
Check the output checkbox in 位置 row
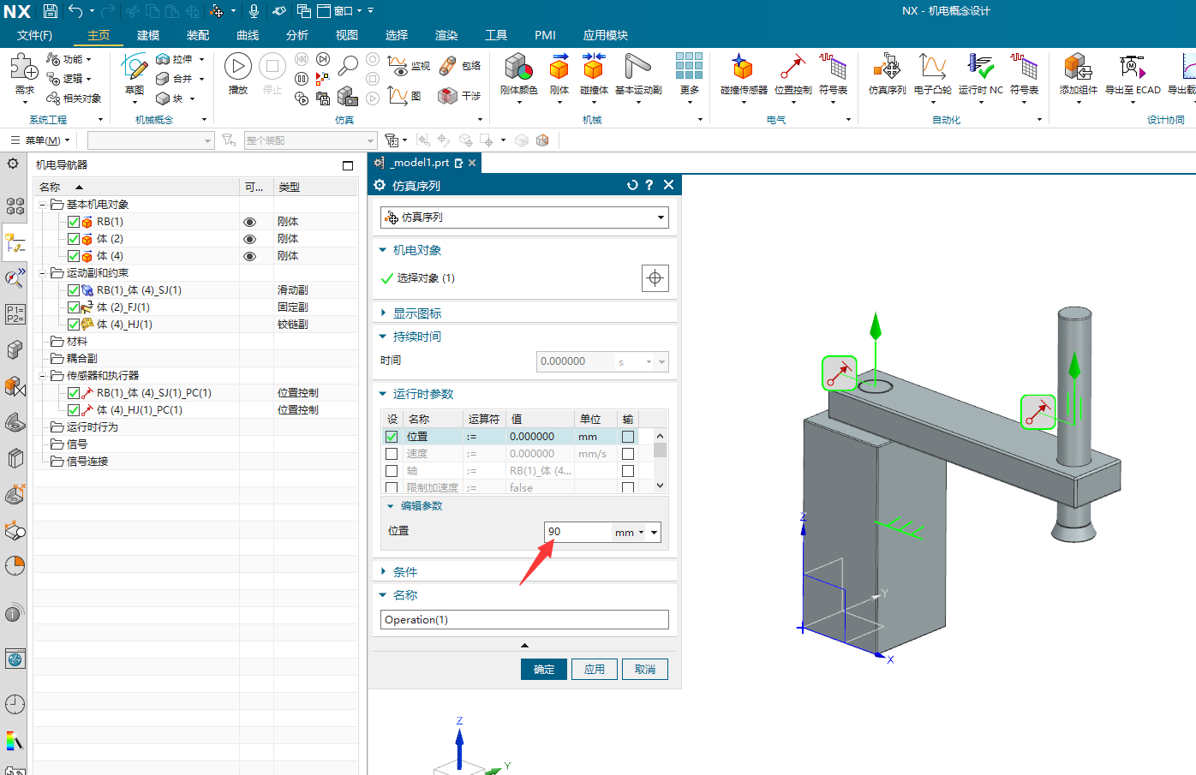coord(628,437)
